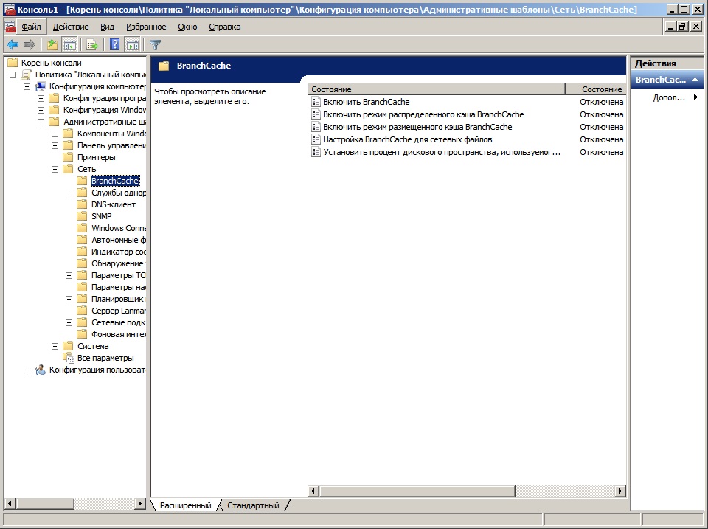
Task: Collapse the 'Сеть' tree node
Action: (x=55, y=169)
